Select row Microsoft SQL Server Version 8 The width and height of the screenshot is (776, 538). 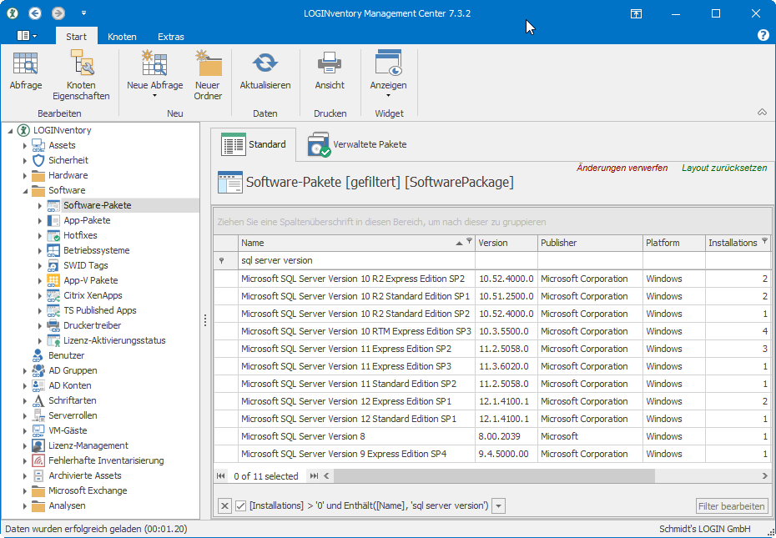[493, 436]
